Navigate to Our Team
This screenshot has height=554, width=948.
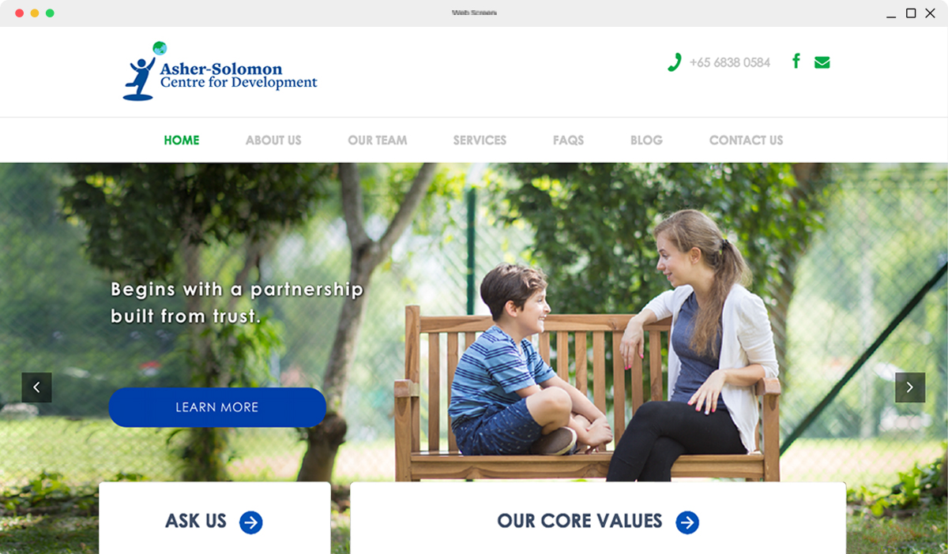(378, 140)
